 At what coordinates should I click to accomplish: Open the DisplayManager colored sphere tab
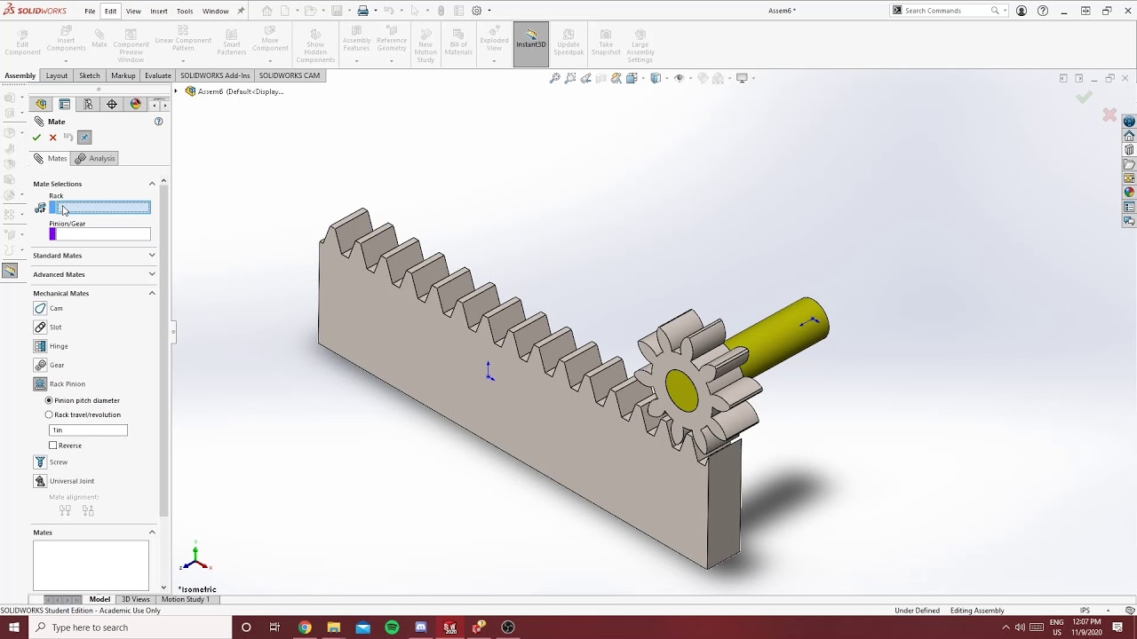click(x=135, y=104)
